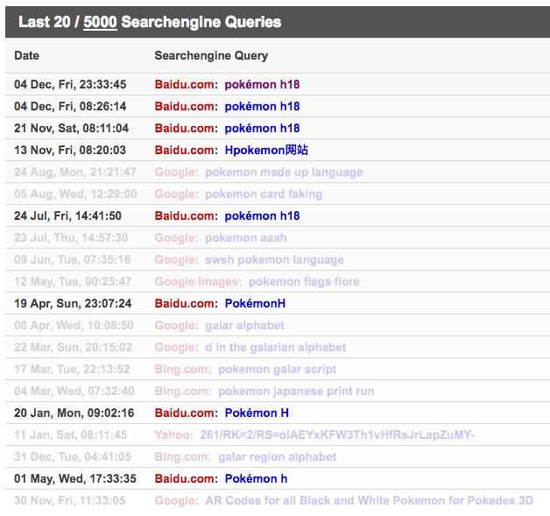Open 'galar region alphabet' Bing query

pyautogui.click(x=277, y=456)
